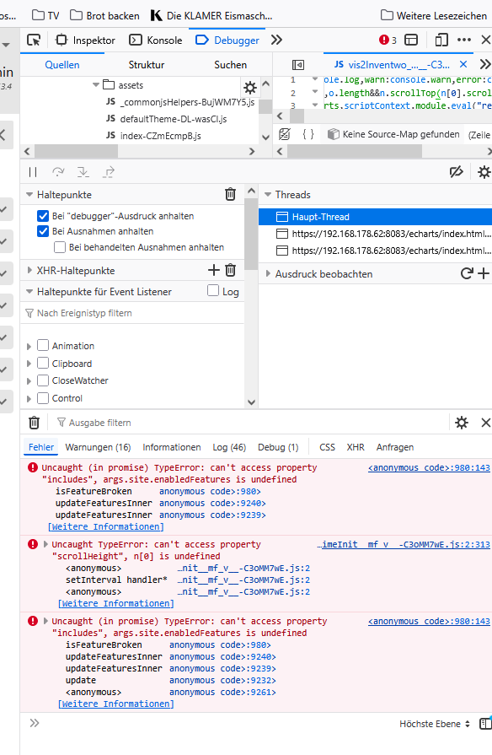492x755 pixels.
Task: Toggle the split console icon
Action: 411,40
